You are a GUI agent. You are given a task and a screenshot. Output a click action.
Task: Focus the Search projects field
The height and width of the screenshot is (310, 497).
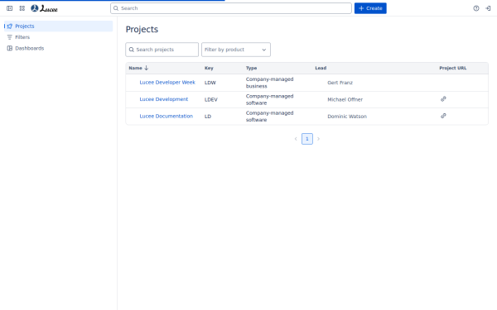(x=162, y=50)
